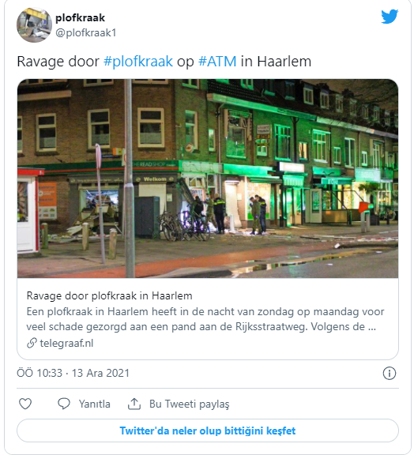Open the #ATM hashtag

217,62
